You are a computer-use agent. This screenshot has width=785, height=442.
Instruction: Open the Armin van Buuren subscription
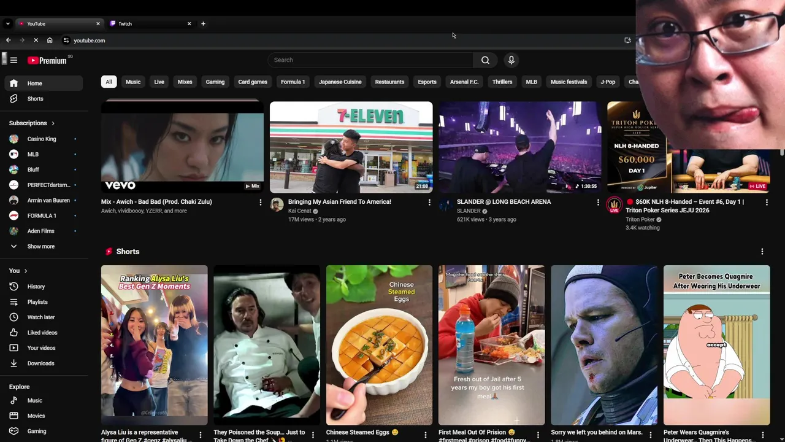point(44,200)
